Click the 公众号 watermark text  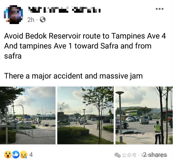(129, 155)
